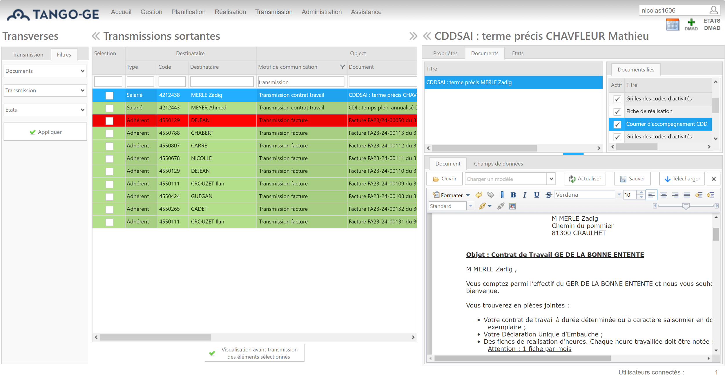Open the Administration menu
This screenshot has width=725, height=379.
(322, 12)
